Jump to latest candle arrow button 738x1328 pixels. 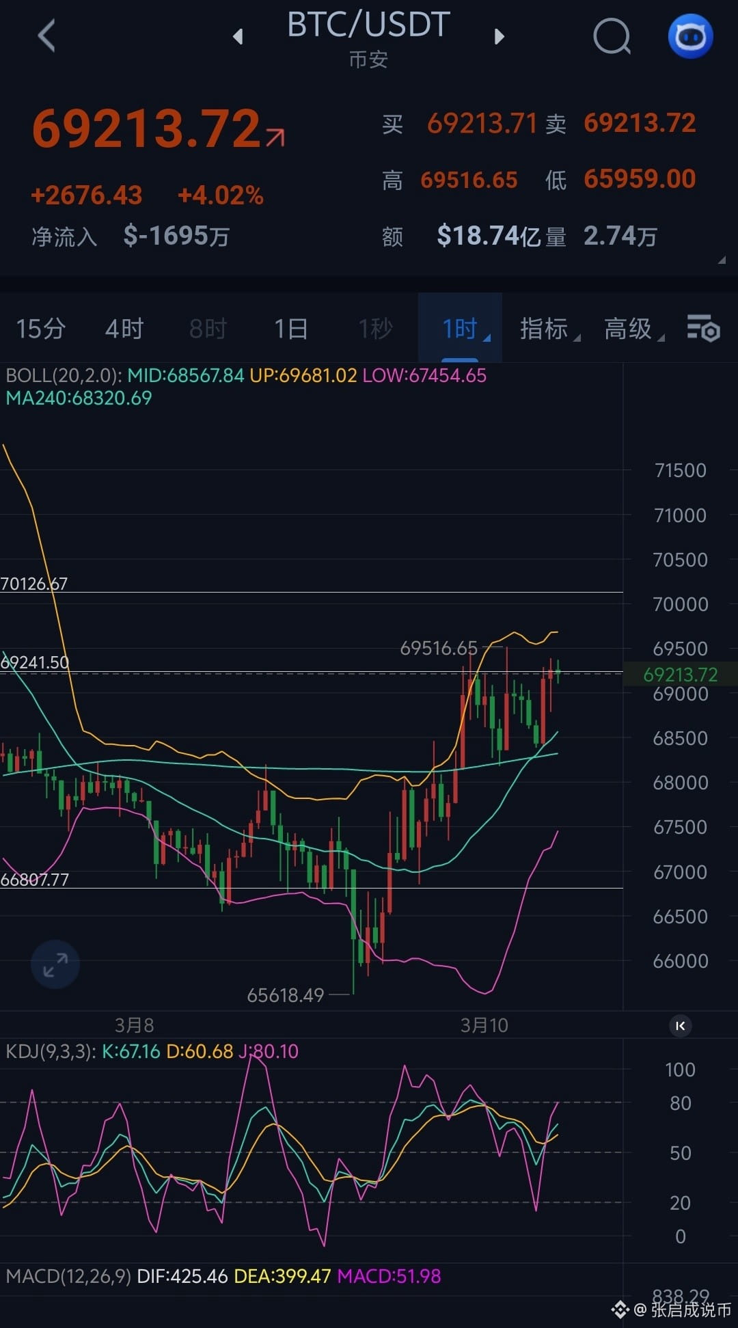click(x=680, y=1025)
